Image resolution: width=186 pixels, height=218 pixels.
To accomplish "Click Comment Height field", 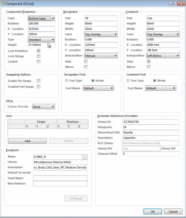I will point(163,24).
